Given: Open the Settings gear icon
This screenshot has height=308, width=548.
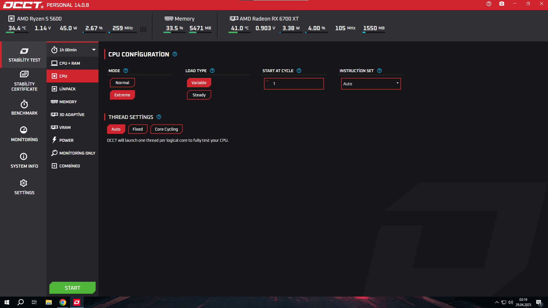Looking at the screenshot, I should pyautogui.click(x=24, y=183).
